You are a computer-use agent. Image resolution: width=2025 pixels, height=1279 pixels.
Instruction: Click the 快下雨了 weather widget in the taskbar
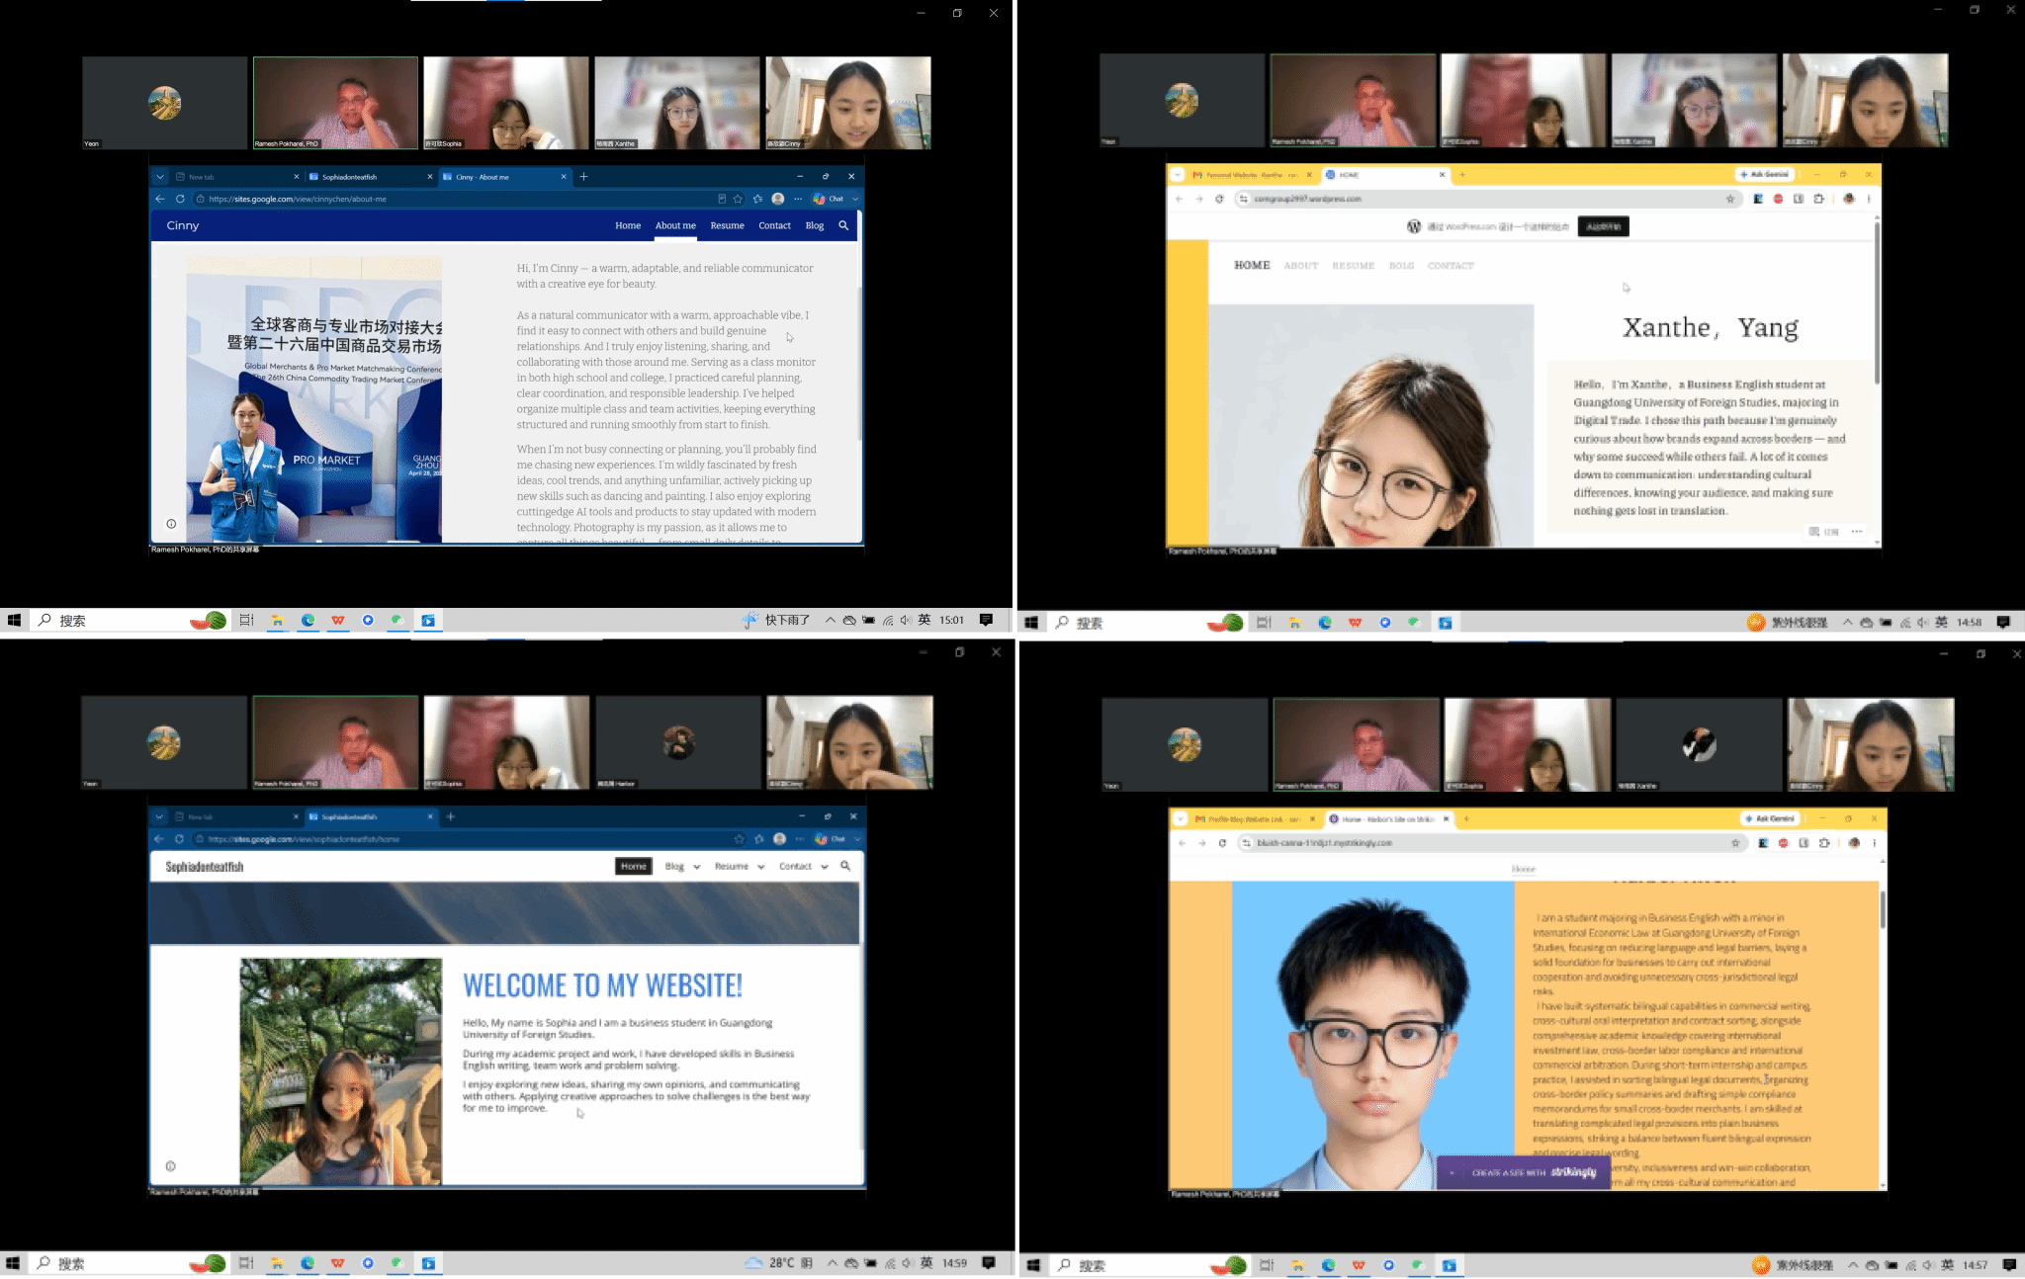(777, 620)
